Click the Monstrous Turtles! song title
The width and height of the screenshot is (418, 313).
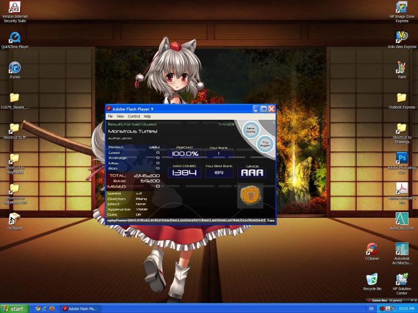[133, 131]
